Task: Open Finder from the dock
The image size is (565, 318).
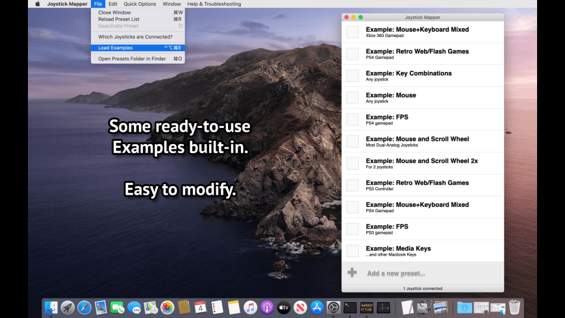Action: coord(51,308)
